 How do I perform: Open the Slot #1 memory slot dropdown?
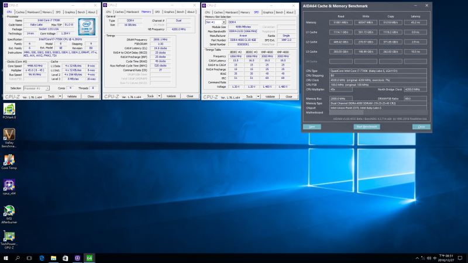coord(215,22)
